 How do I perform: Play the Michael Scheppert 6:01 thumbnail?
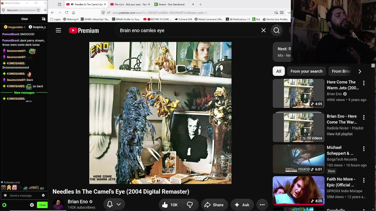(298, 159)
